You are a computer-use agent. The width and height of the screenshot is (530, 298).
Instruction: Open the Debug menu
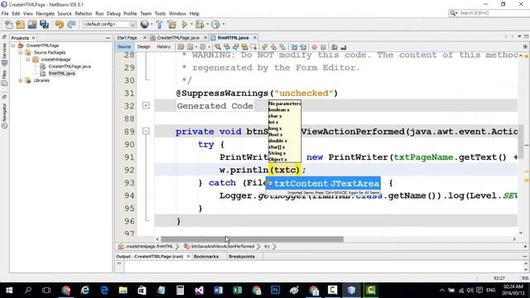point(113,13)
